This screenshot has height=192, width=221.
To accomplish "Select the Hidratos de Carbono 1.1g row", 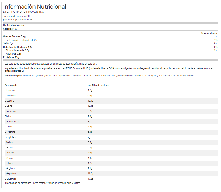I will pyautogui.click(x=18, y=47).
